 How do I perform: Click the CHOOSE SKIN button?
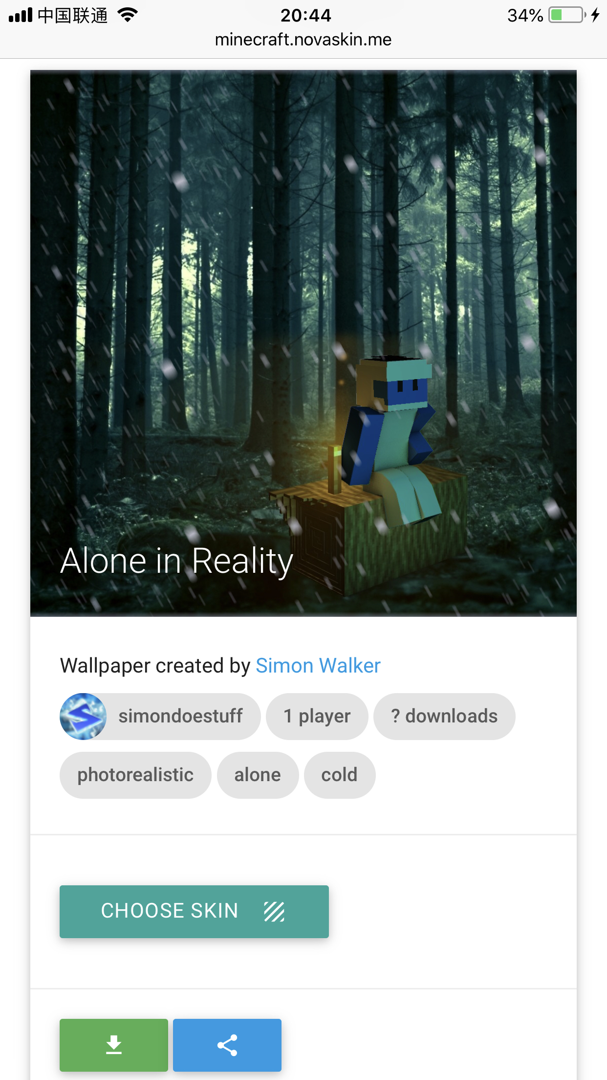click(194, 911)
